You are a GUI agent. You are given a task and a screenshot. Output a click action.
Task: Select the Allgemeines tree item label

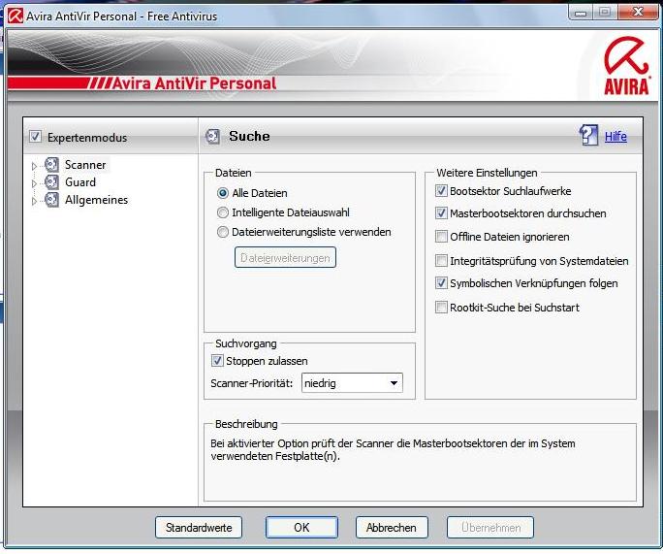96,200
